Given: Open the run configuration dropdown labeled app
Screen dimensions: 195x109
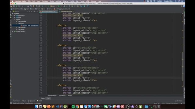Looking at the screenshot, I should pyautogui.click(x=54, y=6).
